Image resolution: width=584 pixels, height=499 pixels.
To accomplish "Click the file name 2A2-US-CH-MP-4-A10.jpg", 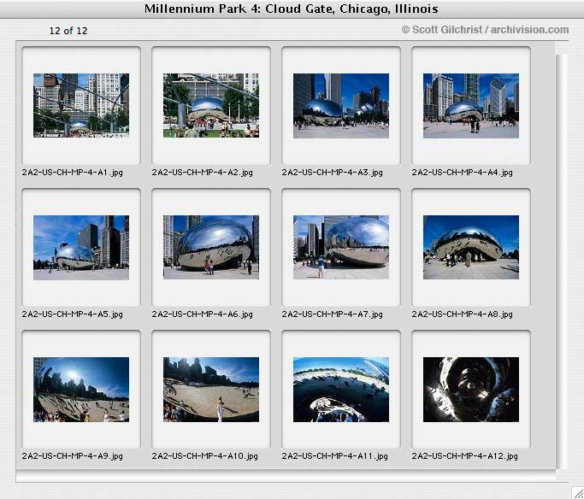I will pyautogui.click(x=205, y=455).
